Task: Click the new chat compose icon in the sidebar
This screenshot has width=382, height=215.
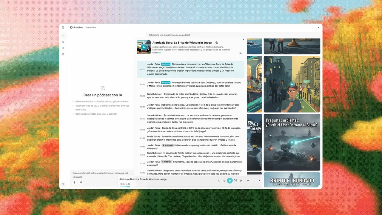Action: 63,54
